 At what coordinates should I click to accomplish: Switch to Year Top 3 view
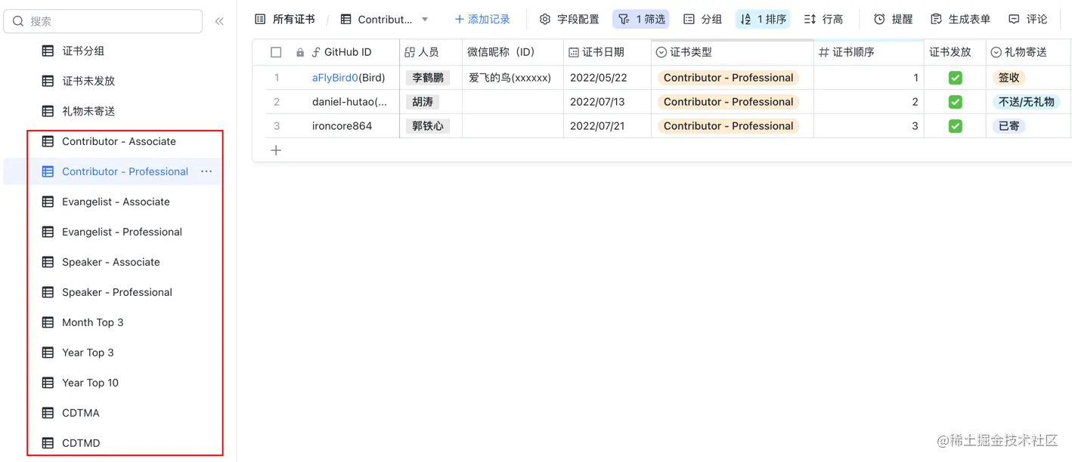tap(88, 353)
